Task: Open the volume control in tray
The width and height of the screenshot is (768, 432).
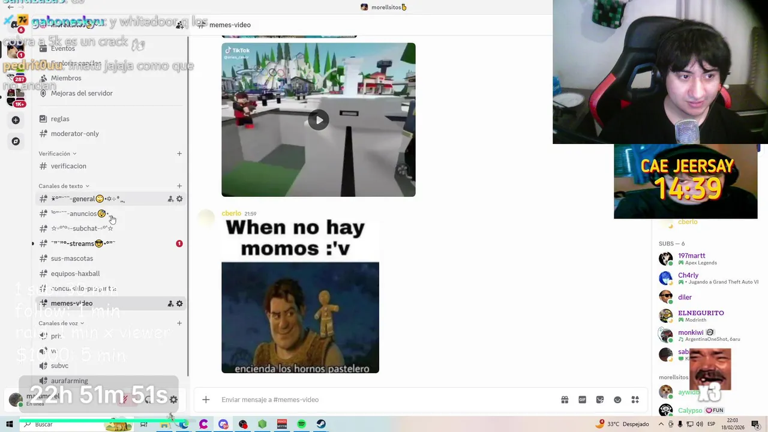Action: (700, 424)
